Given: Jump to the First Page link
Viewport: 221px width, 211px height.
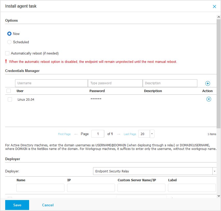Looking at the screenshot, I should 64,134.
